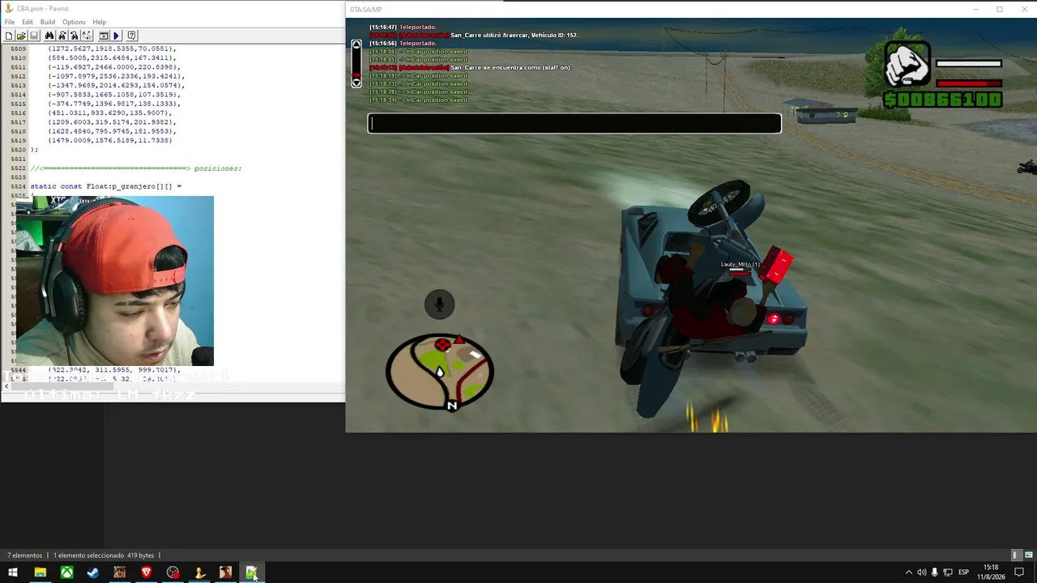Click the line 'static const Float:p_granjero[][] ='
The height and width of the screenshot is (583, 1037).
[106, 186]
